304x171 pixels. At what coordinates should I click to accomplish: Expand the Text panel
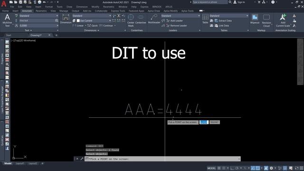(x=28, y=30)
